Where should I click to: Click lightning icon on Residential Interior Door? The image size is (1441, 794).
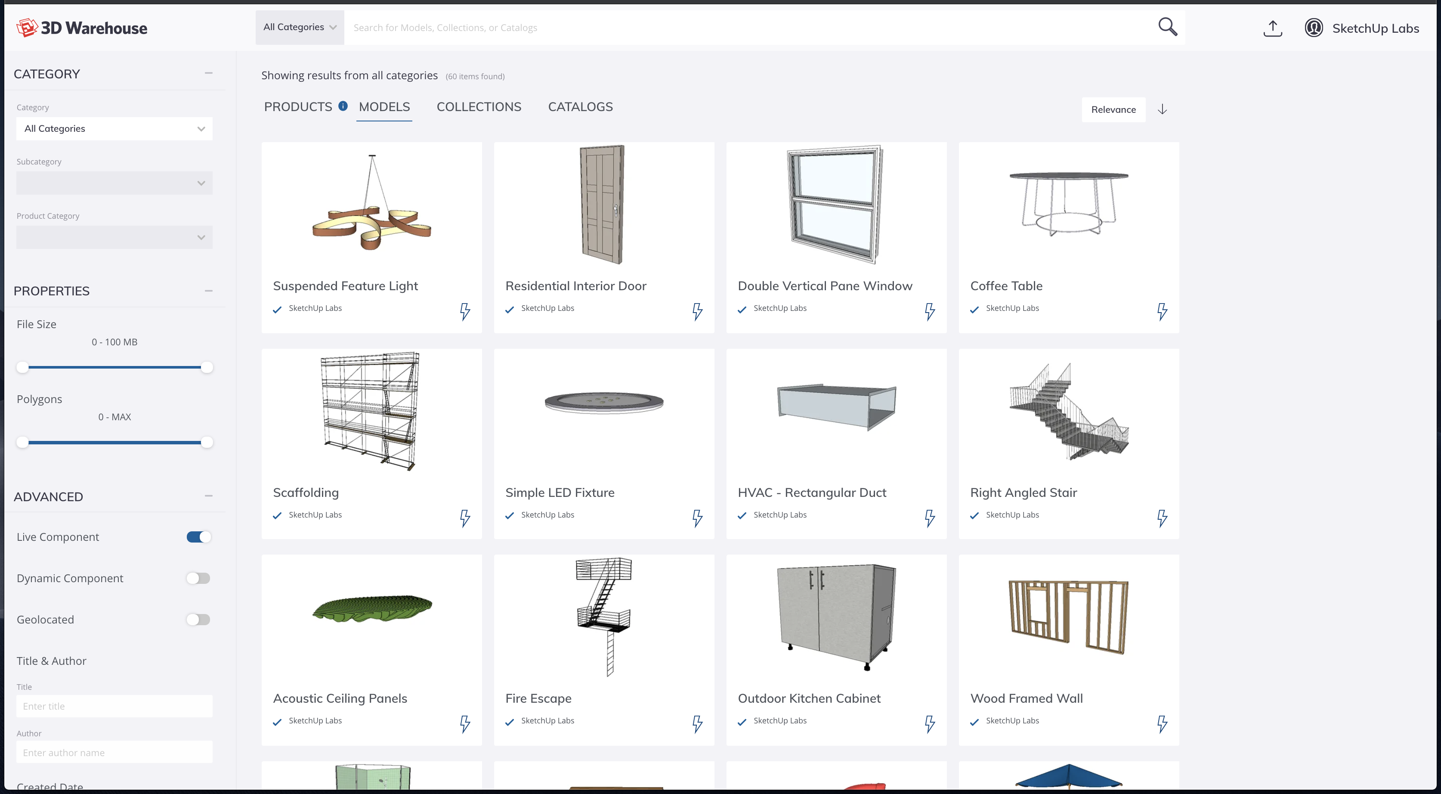pyautogui.click(x=697, y=312)
